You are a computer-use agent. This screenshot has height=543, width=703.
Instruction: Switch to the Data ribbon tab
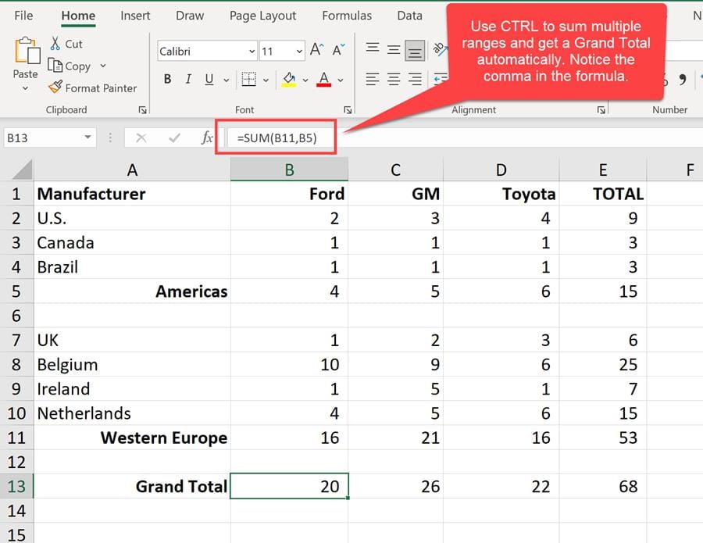click(409, 15)
